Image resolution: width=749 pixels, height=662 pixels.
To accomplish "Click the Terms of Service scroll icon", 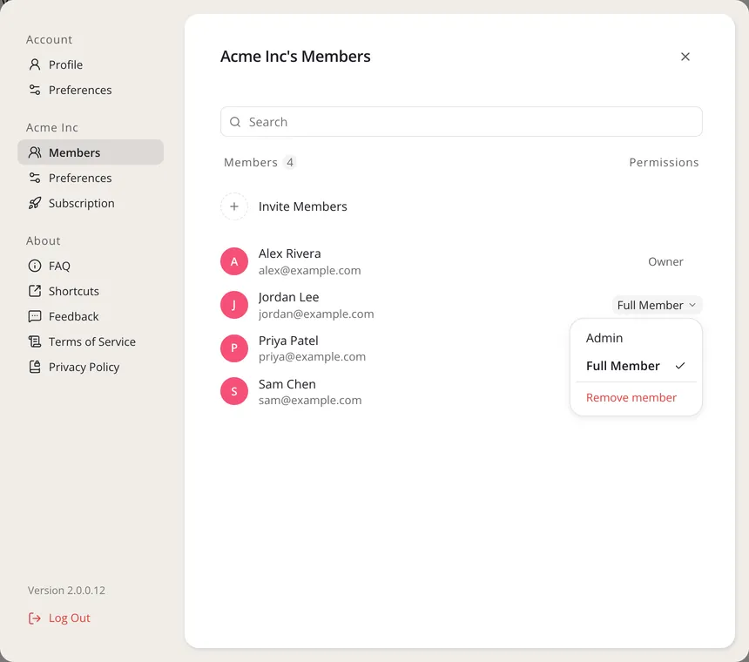I will [34, 341].
